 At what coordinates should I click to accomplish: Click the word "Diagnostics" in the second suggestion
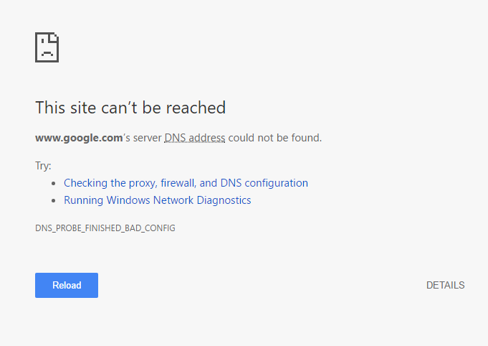pos(224,200)
